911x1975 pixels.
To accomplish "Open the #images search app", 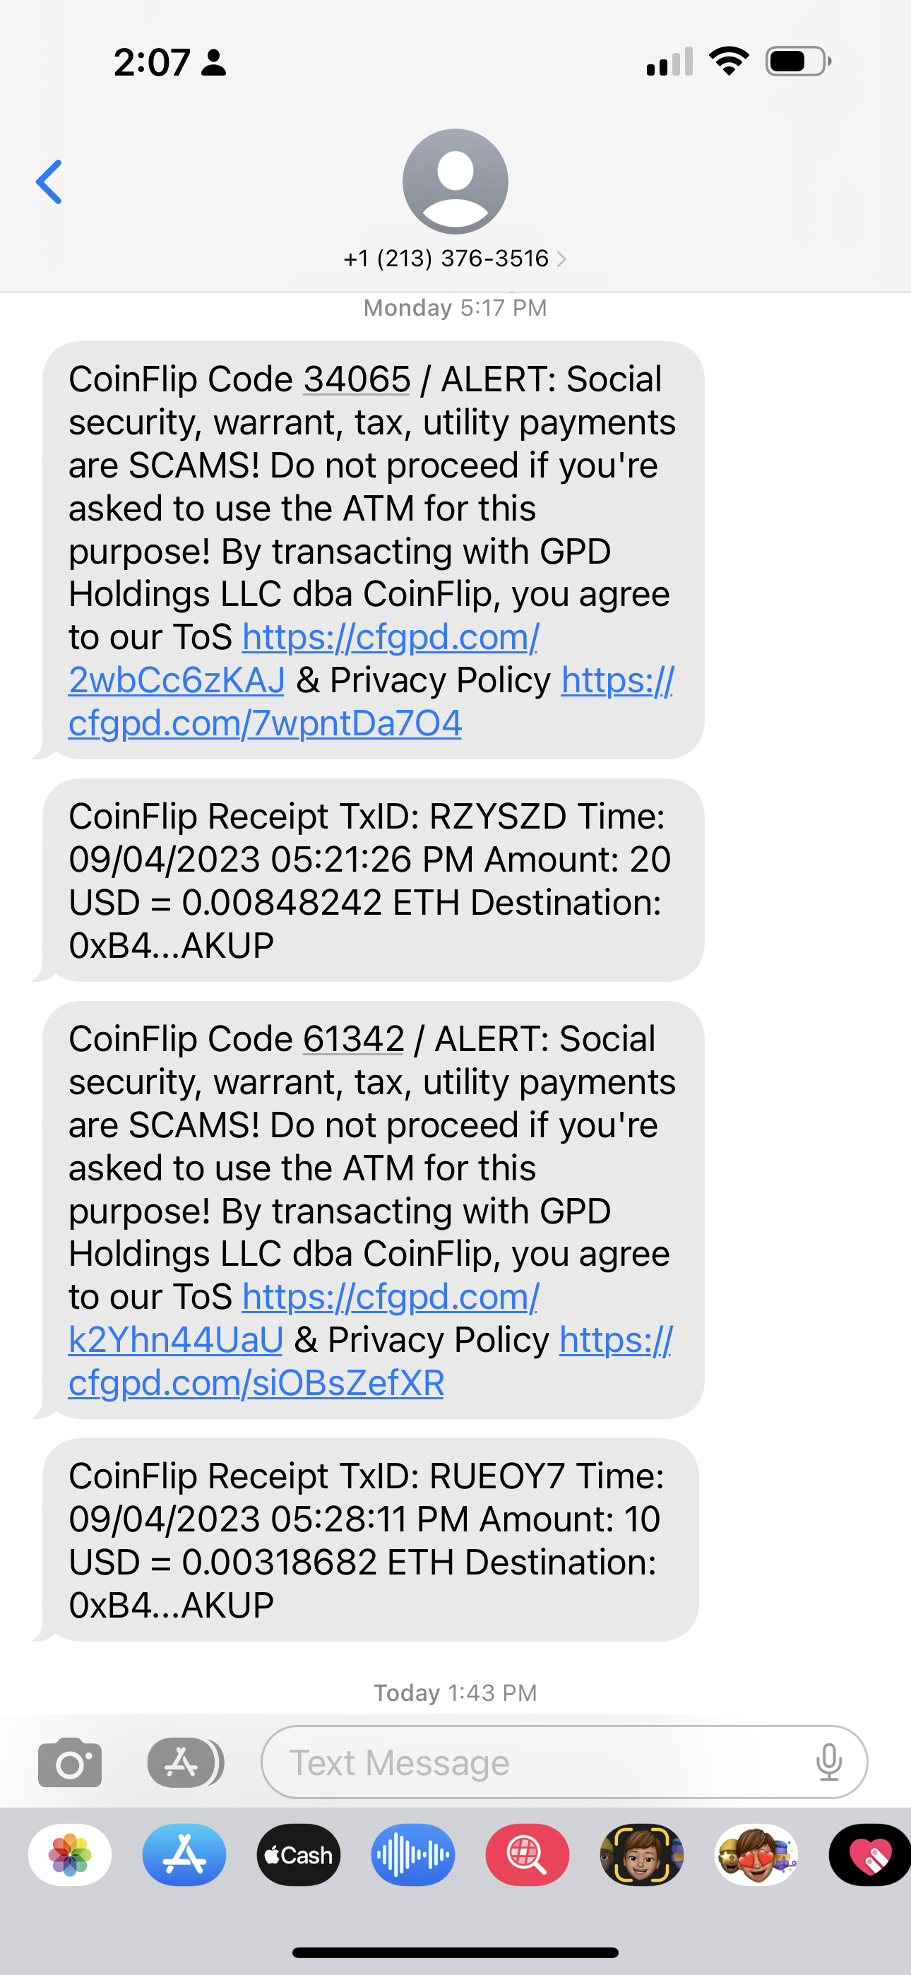I will click(x=527, y=1856).
